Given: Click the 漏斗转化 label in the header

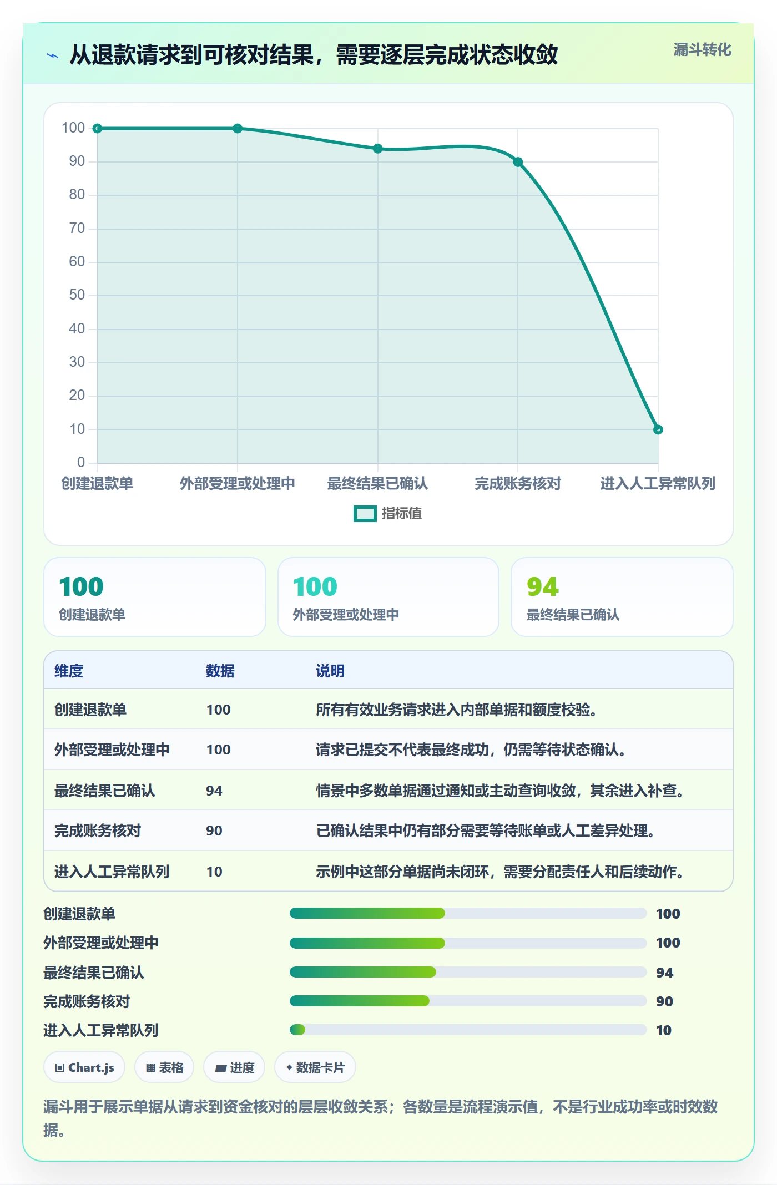Looking at the screenshot, I should (702, 50).
